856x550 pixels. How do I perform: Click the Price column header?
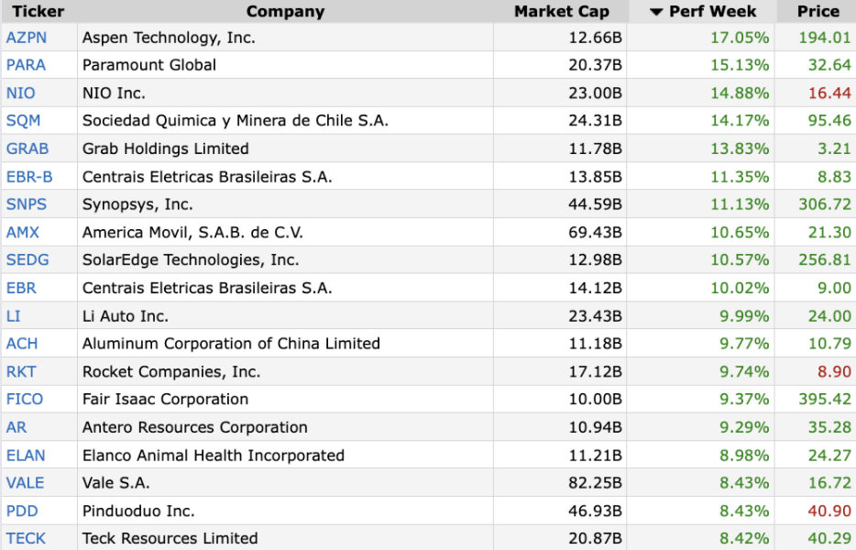pos(818,12)
